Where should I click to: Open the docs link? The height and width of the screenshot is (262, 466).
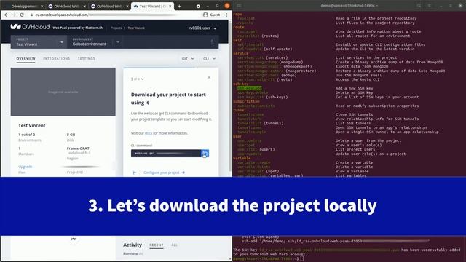pyautogui.click(x=149, y=133)
